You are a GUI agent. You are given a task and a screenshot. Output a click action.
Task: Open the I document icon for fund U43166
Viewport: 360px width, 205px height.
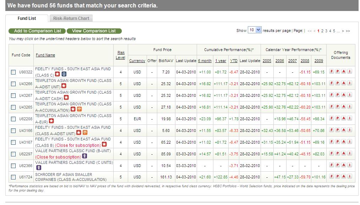[x=349, y=130]
